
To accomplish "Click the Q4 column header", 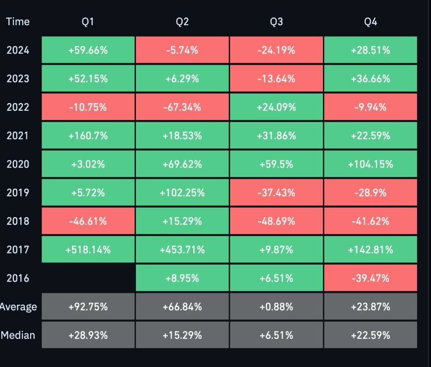I will coord(370,22).
